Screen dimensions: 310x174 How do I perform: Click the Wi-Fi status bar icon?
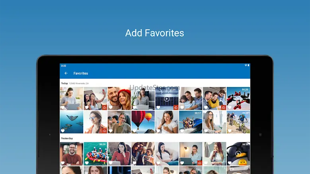[246, 65]
